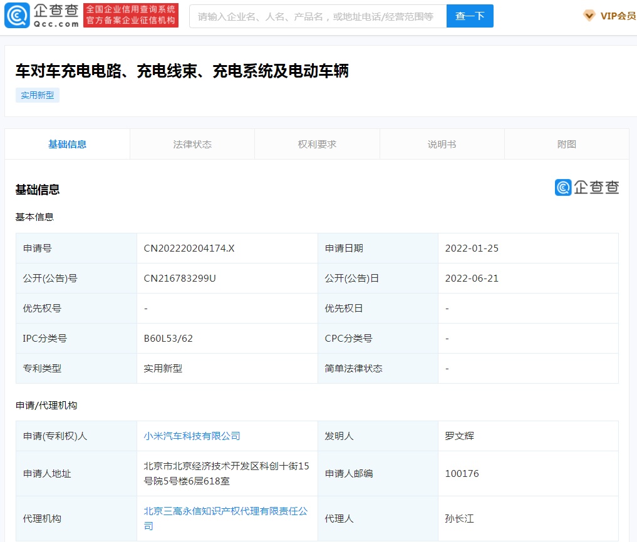Image resolution: width=637 pixels, height=542 pixels.
Task: Click the 企查查 watermark logo in section
Action: pyautogui.click(x=586, y=187)
